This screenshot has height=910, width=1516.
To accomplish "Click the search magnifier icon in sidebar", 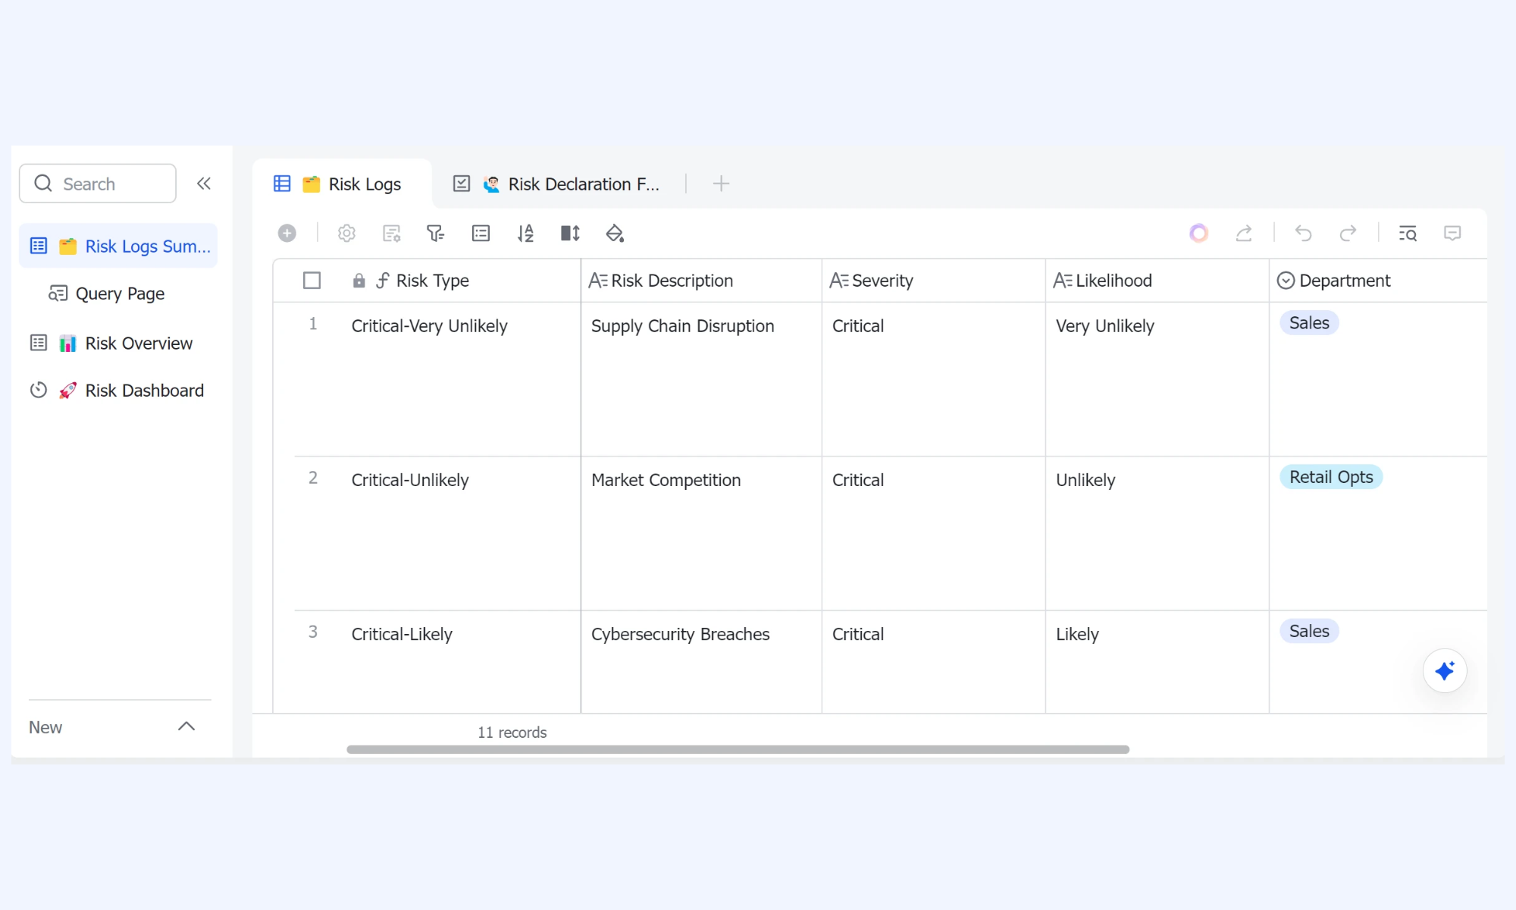I will click(x=43, y=184).
